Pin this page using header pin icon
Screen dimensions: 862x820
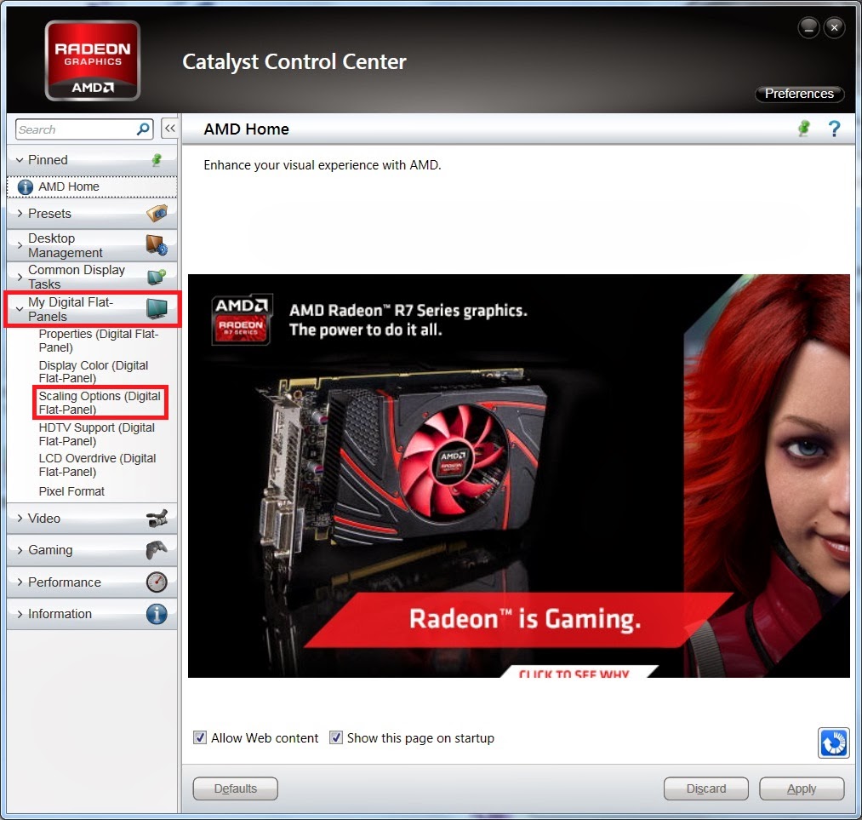804,129
